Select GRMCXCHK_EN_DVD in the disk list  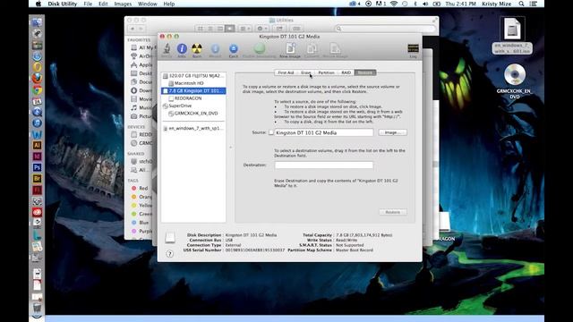click(x=193, y=114)
